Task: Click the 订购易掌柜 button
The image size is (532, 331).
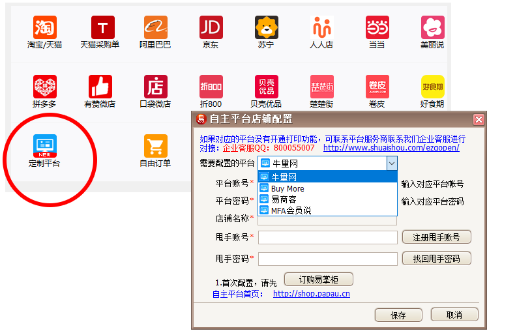Action: pos(319,280)
